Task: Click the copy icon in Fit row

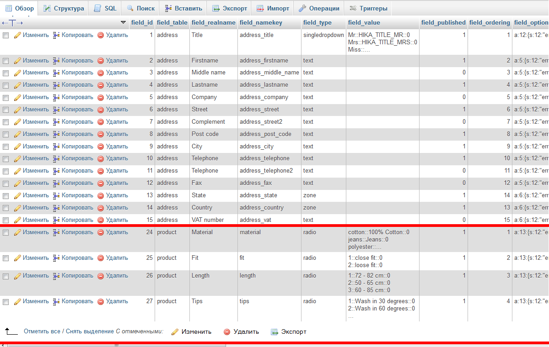Action: [x=57, y=258]
